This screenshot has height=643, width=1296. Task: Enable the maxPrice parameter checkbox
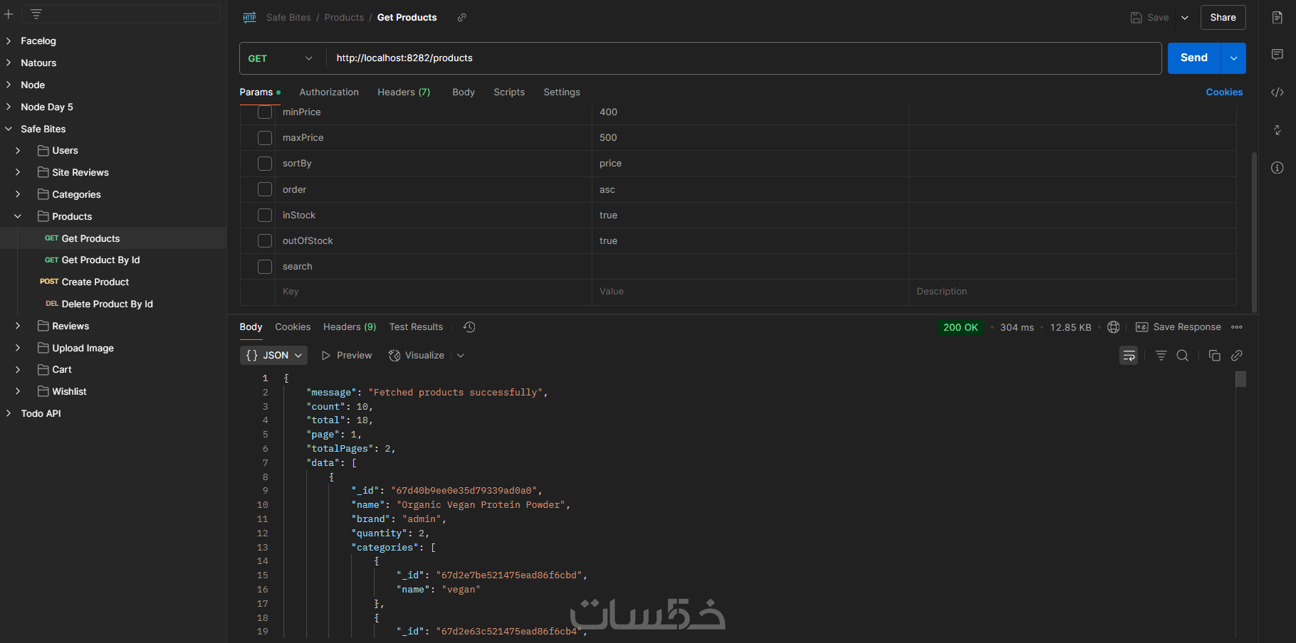coord(265,138)
